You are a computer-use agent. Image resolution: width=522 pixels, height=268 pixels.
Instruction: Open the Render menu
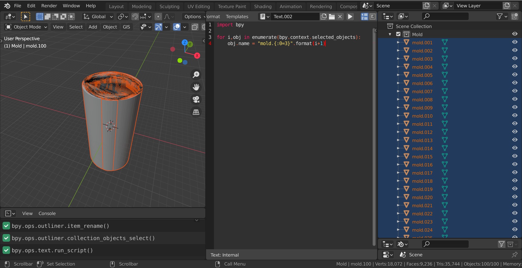[x=49, y=6]
